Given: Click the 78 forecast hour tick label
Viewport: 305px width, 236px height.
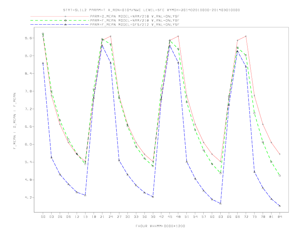Looking at the screenshot, I should tap(263, 217).
